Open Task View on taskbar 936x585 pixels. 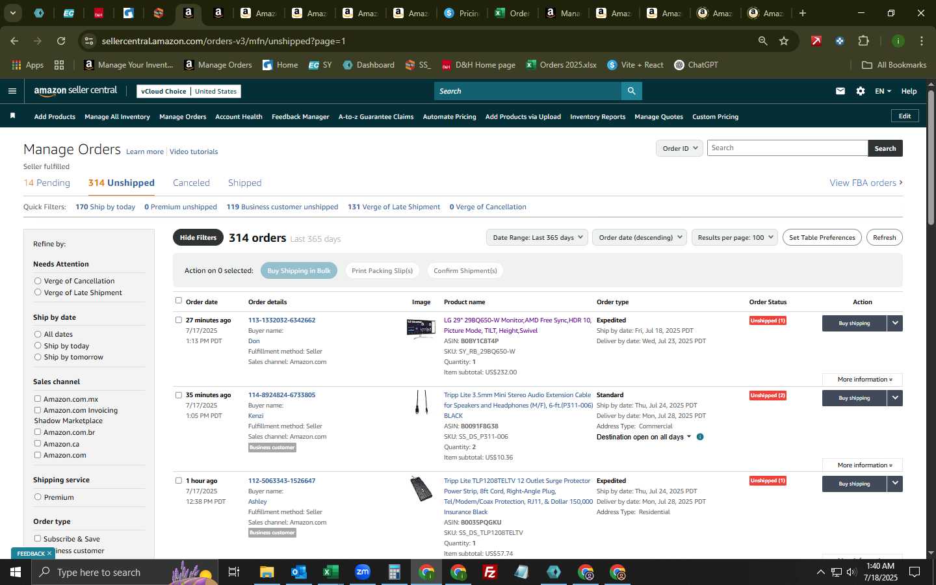click(x=234, y=572)
